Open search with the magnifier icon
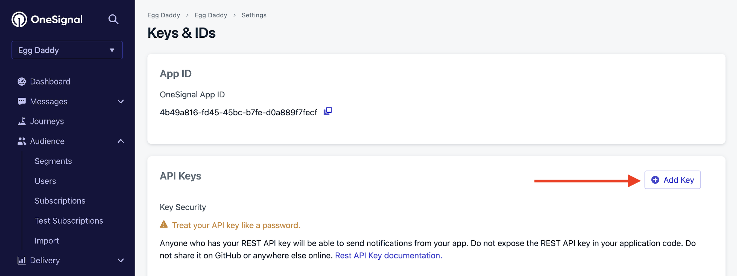737x276 pixels. 113,19
